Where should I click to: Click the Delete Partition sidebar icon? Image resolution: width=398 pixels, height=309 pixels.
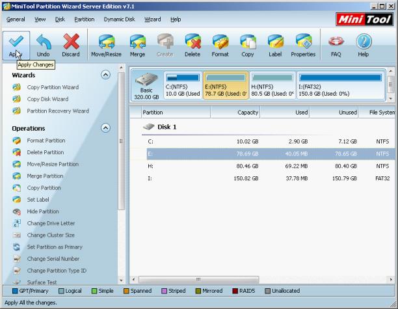pyautogui.click(x=17, y=152)
